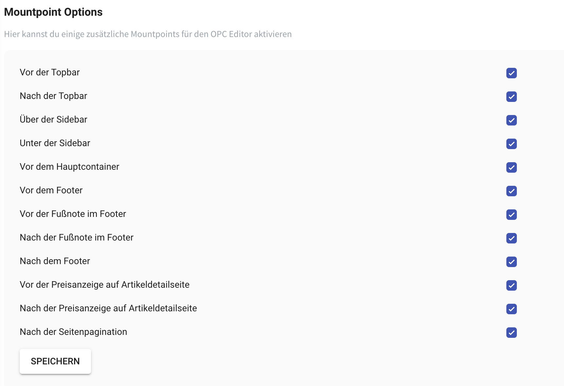Click the Vor dem Hauptcontainer label
The image size is (564, 386).
[69, 167]
